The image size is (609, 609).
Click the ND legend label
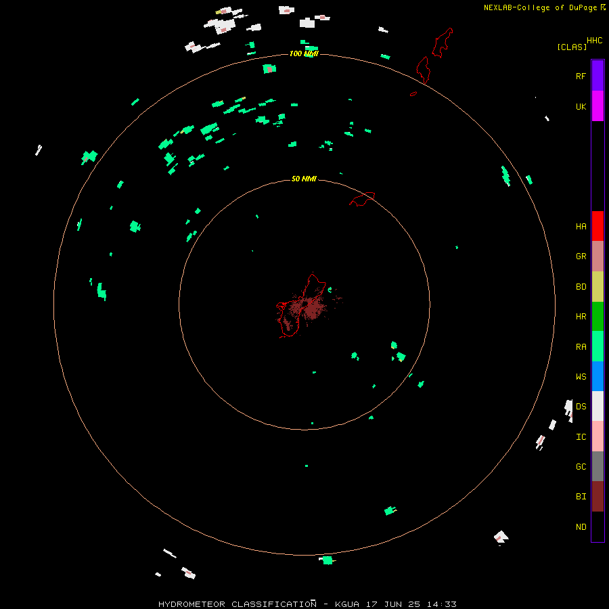tap(581, 526)
